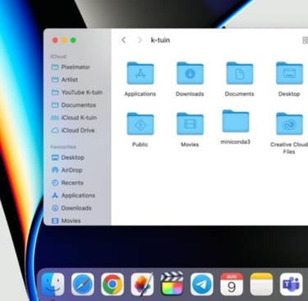Close the Finder window with red button
This screenshot has height=301, width=308.
point(55,40)
